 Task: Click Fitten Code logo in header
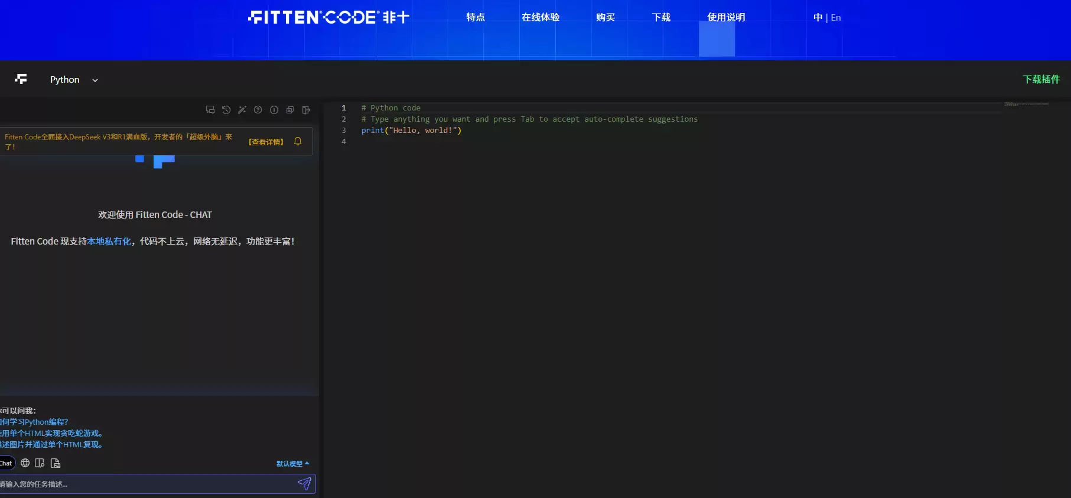click(328, 17)
